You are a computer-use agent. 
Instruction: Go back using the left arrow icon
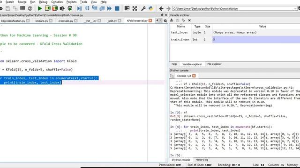(x=161, y=8)
